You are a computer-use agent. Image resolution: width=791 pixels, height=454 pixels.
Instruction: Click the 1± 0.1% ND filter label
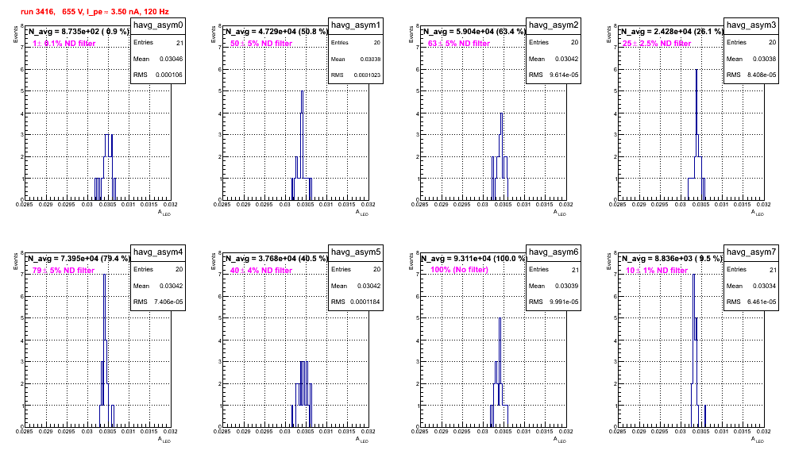(64, 44)
